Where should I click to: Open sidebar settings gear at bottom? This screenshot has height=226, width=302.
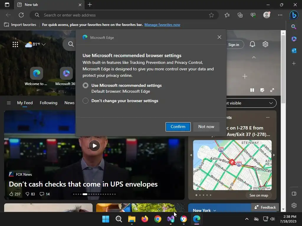(294, 205)
